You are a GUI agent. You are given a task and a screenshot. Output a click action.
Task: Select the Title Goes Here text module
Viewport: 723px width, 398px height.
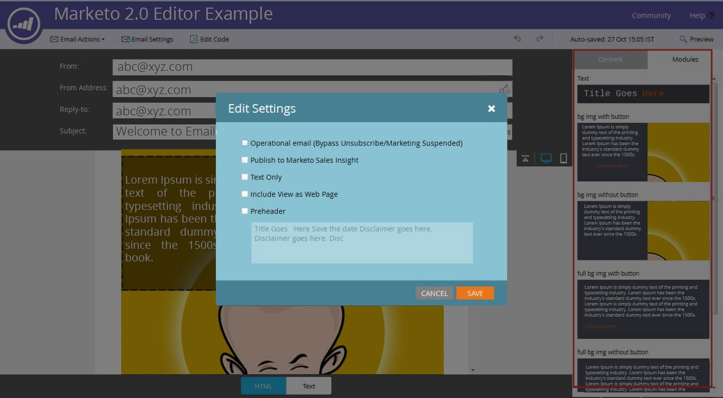(x=643, y=94)
